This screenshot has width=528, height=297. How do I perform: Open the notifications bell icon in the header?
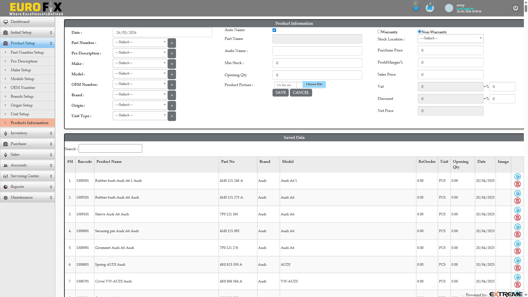pos(416,7)
